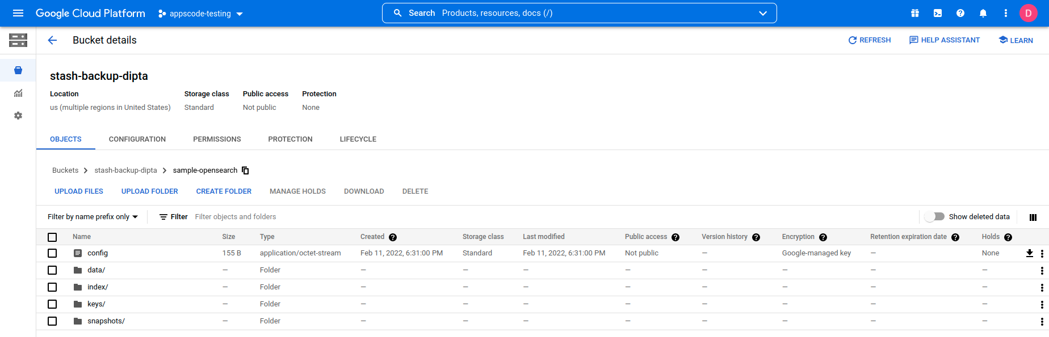This screenshot has height=337, width=1049.
Task: Switch to the PERMISSIONS tab
Action: (x=217, y=139)
